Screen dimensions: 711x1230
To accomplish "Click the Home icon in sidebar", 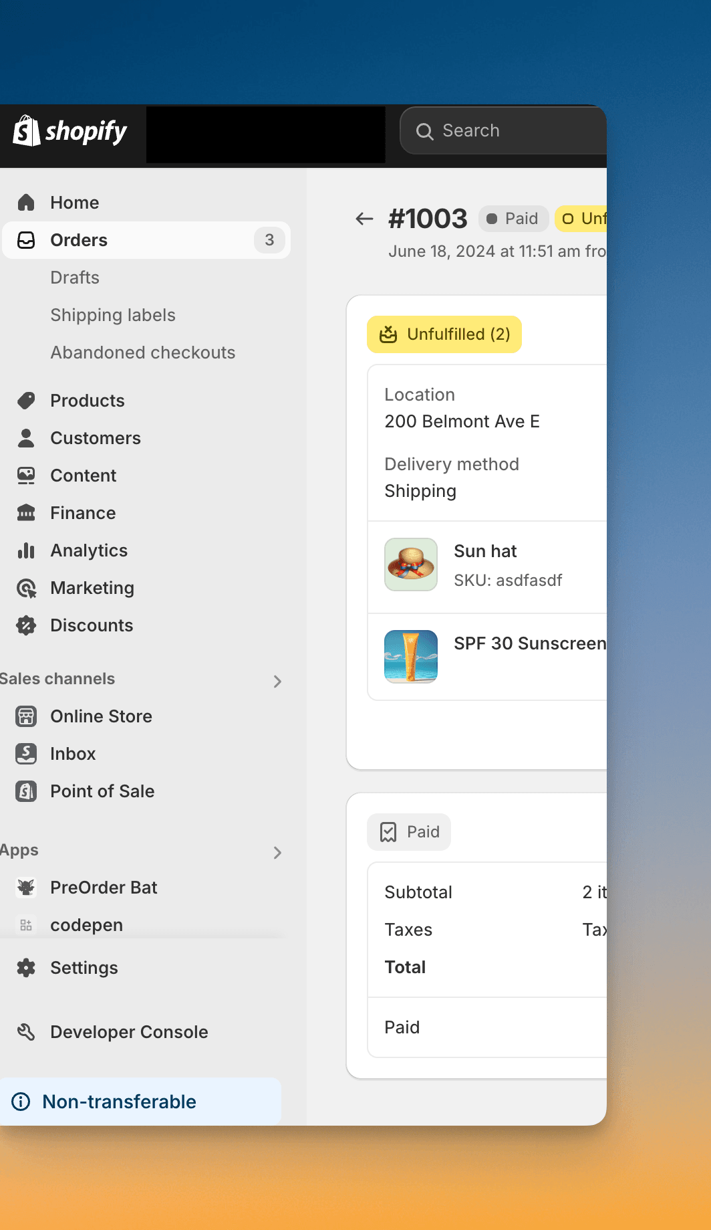I will (x=26, y=203).
